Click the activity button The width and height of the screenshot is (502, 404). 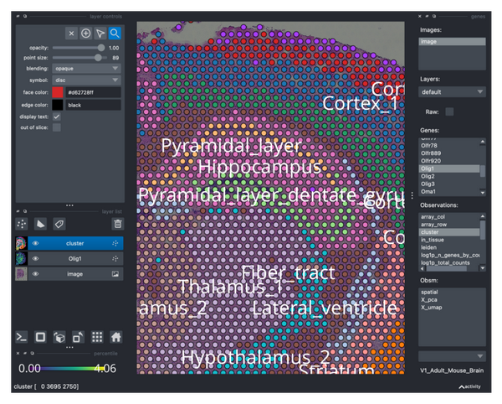click(469, 386)
